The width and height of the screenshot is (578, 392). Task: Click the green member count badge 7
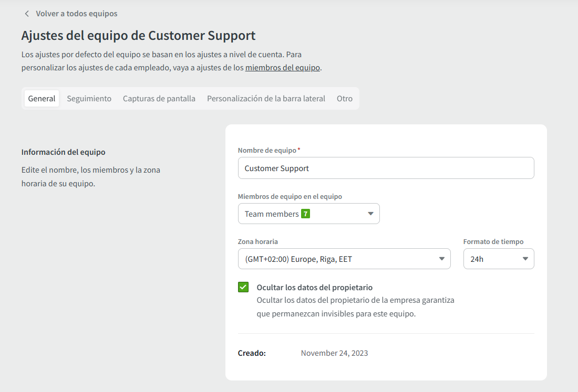click(x=305, y=214)
